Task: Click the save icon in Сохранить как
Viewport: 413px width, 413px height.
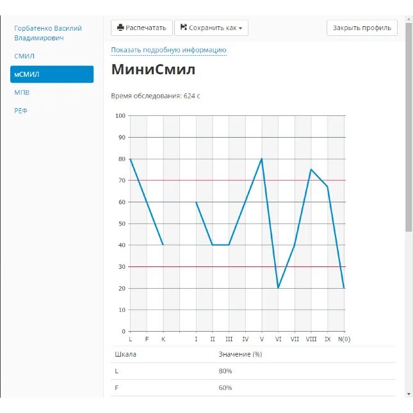Action: [184, 28]
